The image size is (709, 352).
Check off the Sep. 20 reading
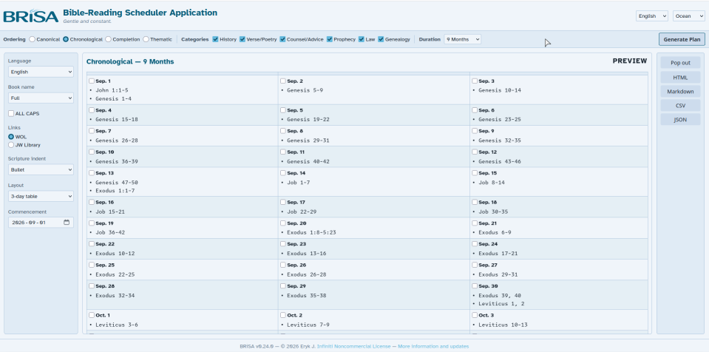(x=283, y=223)
